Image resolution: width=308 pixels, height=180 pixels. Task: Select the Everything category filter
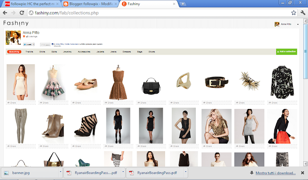pyautogui.click(x=14, y=52)
